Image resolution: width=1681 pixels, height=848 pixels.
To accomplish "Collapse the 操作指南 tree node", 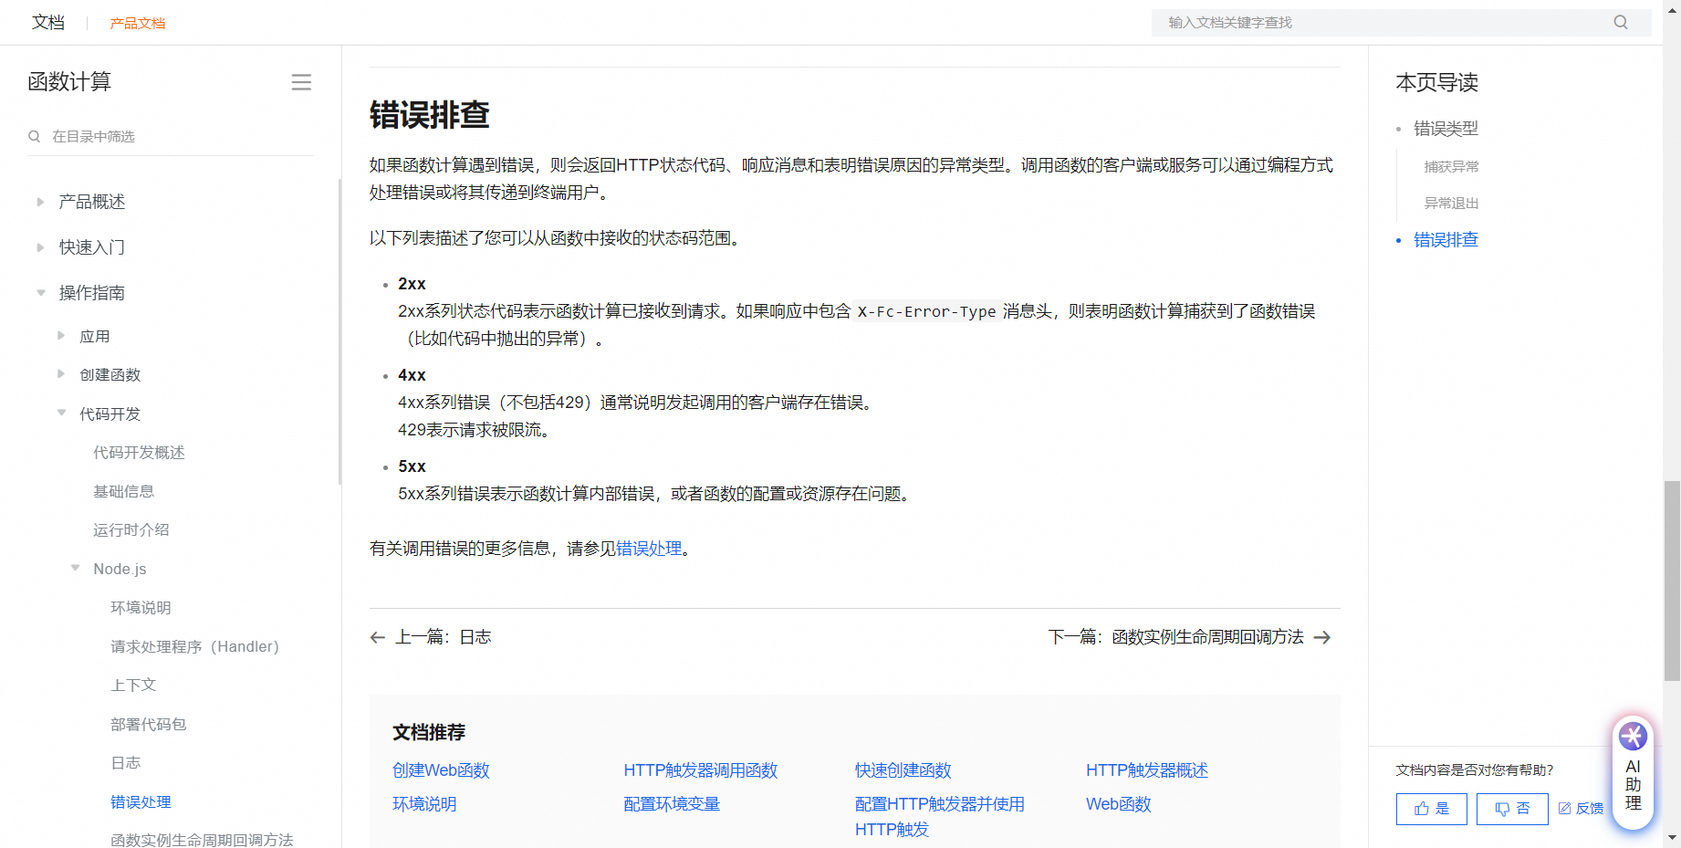I will (x=40, y=293).
